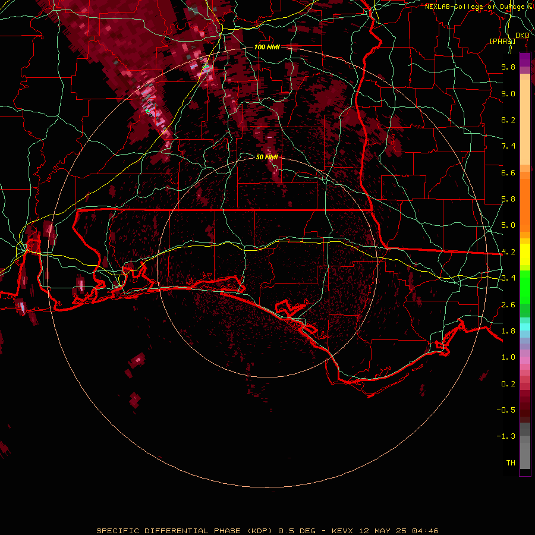Click the 2.6 scale value

pos(508,305)
